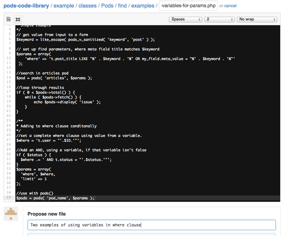Click the "$pods = pods( 'pod_name', $params );" line
This screenshot has height=236, width=282.
(x=55, y=198)
